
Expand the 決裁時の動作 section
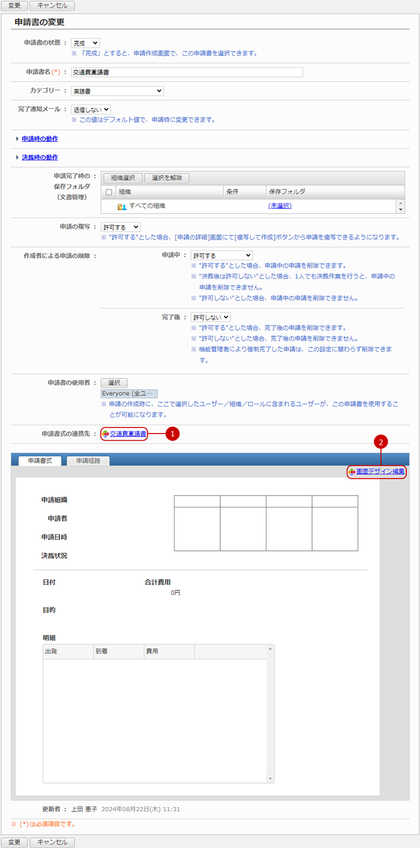(x=40, y=157)
